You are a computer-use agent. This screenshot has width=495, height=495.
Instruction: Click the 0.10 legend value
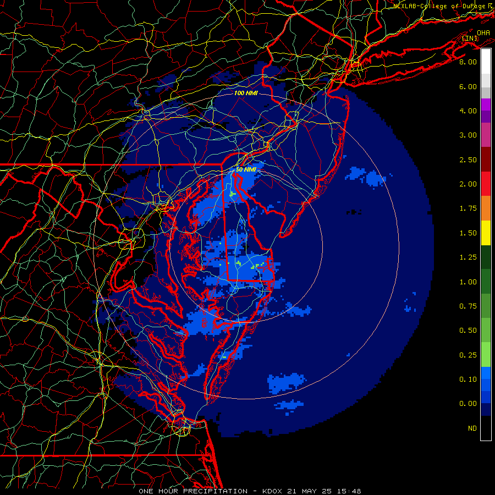point(468,380)
